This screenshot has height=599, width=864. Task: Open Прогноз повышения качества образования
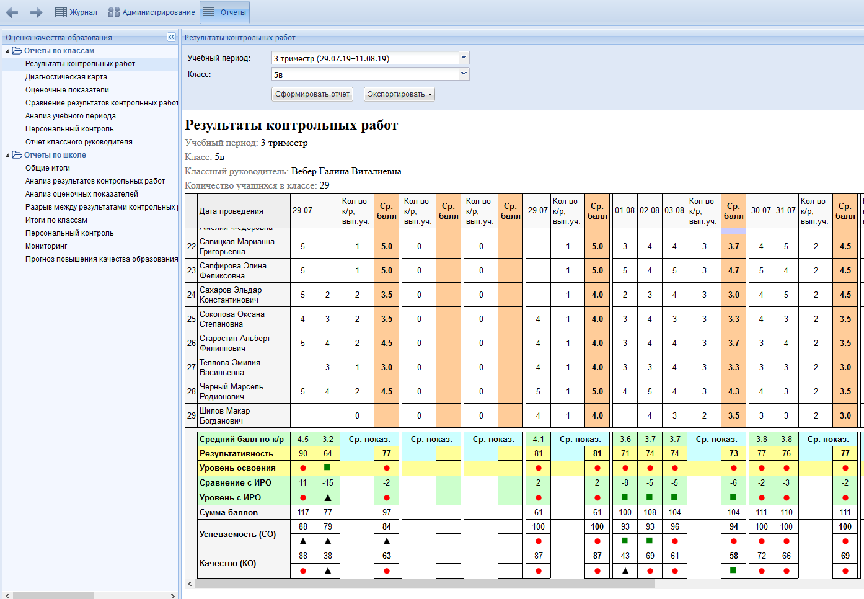pos(102,259)
